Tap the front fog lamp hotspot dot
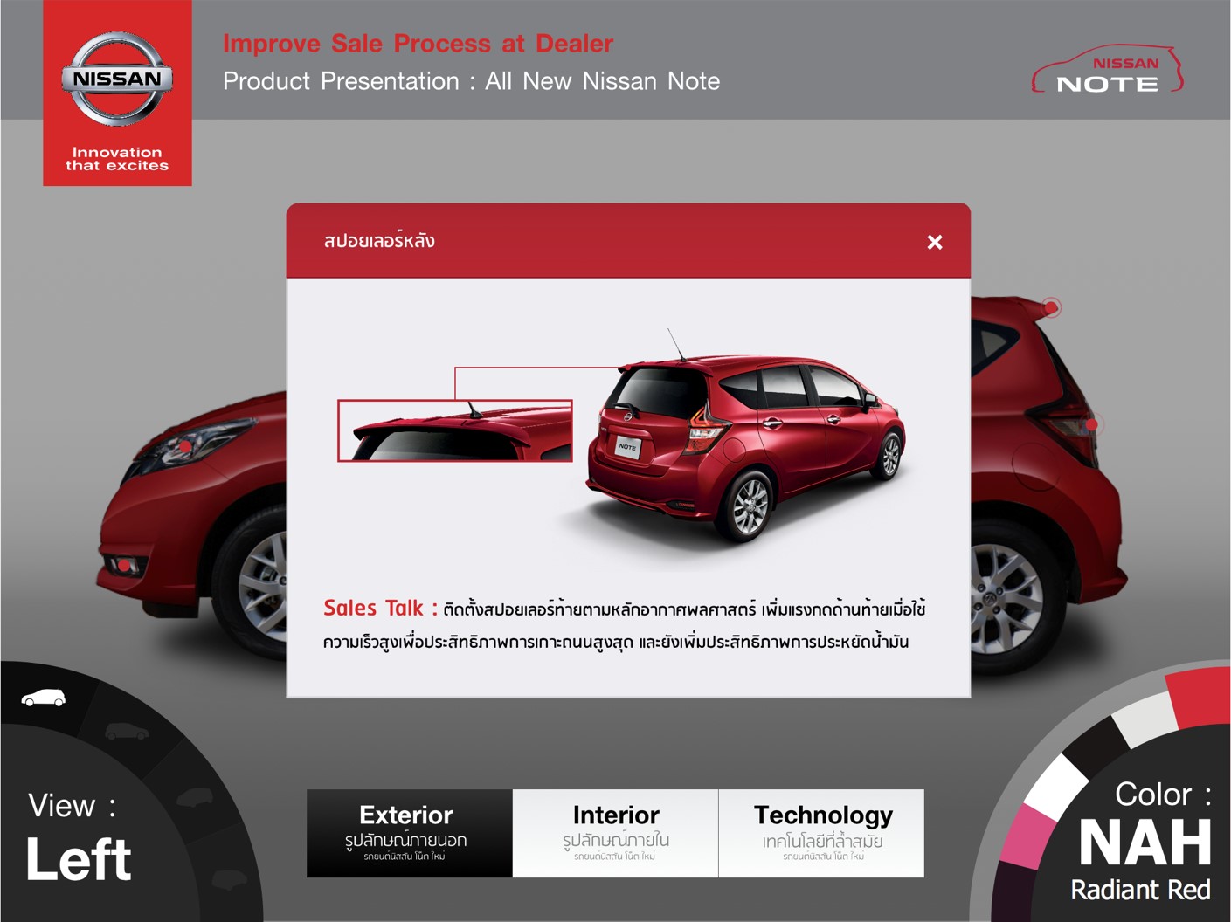 point(124,566)
